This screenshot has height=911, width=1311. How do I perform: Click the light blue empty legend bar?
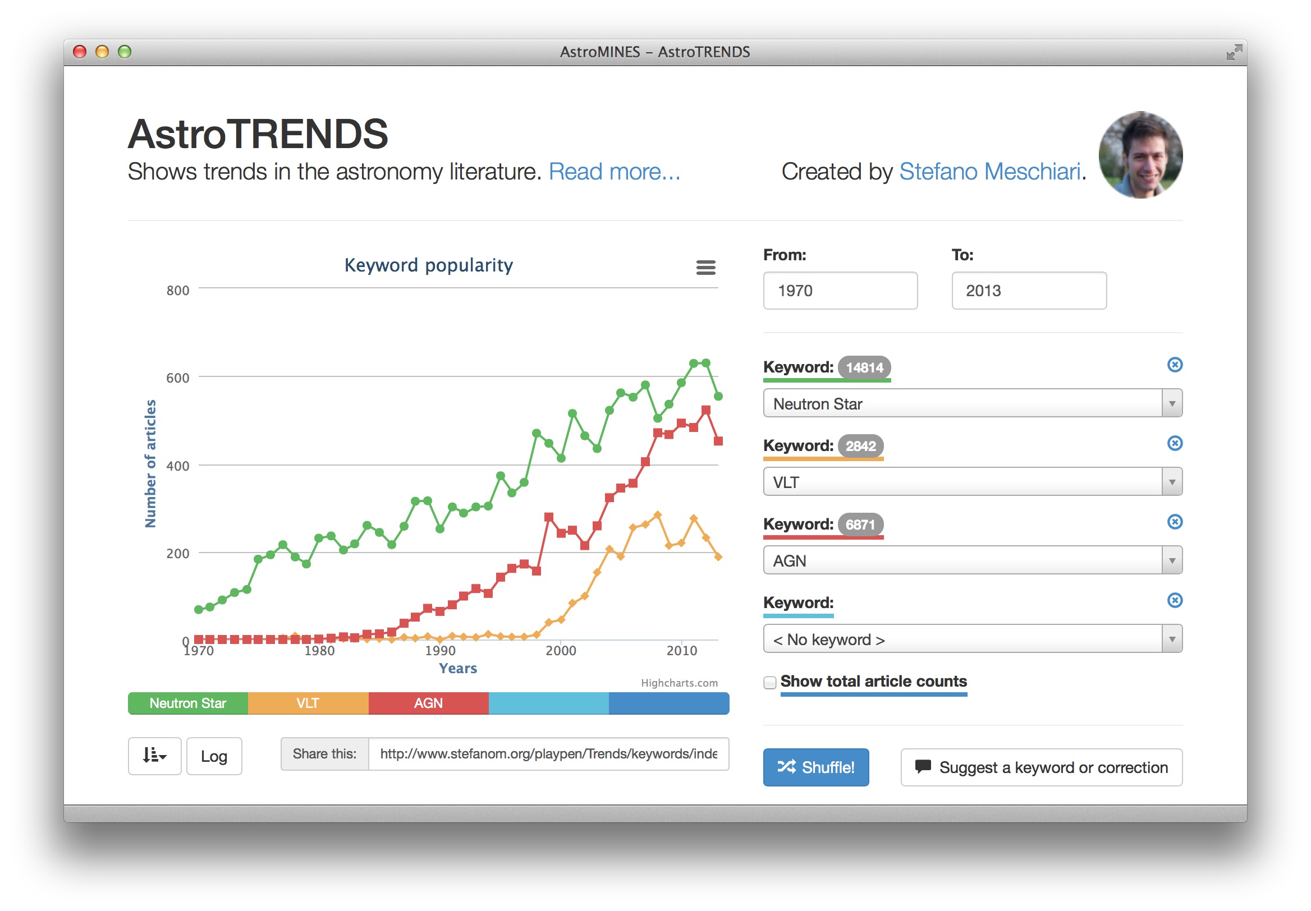(x=549, y=703)
